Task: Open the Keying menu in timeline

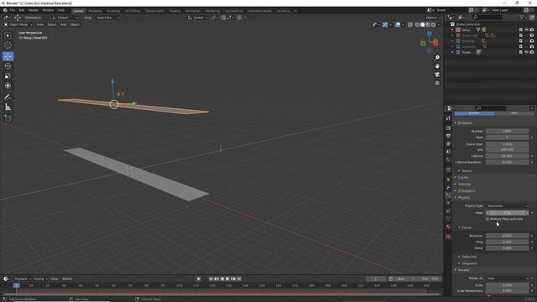Action: click(40, 279)
